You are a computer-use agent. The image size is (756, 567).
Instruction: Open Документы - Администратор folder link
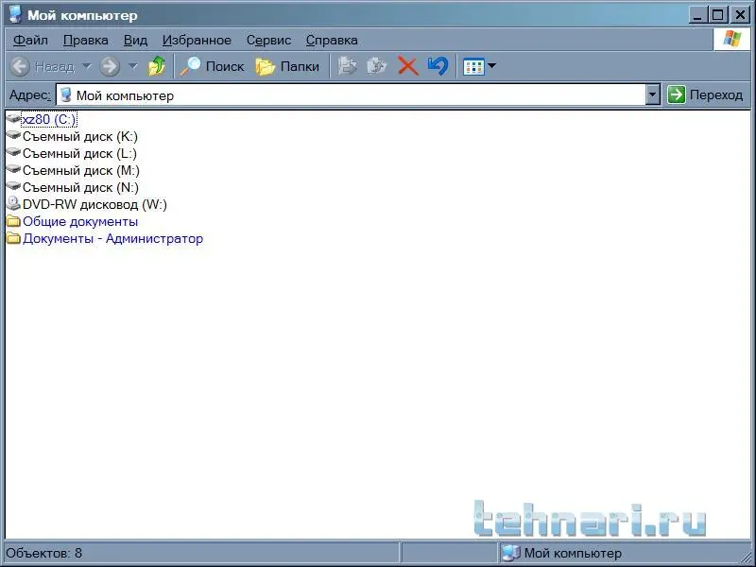point(112,238)
